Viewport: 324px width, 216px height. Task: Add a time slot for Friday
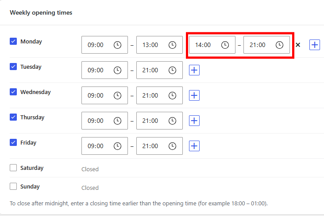coord(194,146)
